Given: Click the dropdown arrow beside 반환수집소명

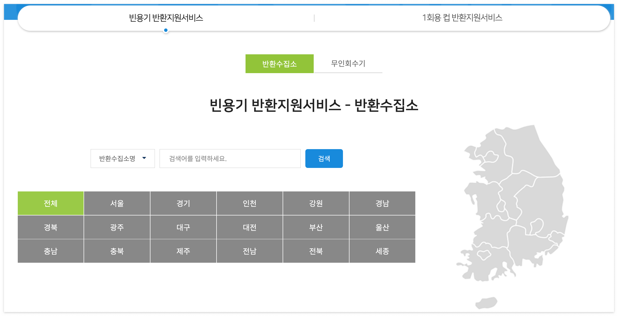Looking at the screenshot, I should 144,158.
